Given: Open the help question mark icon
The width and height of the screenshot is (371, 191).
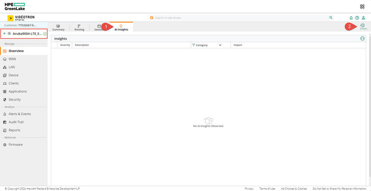Looking at the screenshot, I should [357, 18].
